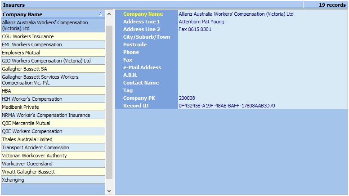The height and width of the screenshot is (196, 349).
Task: Click the scrollbar down arrow button
Action: point(109,191)
